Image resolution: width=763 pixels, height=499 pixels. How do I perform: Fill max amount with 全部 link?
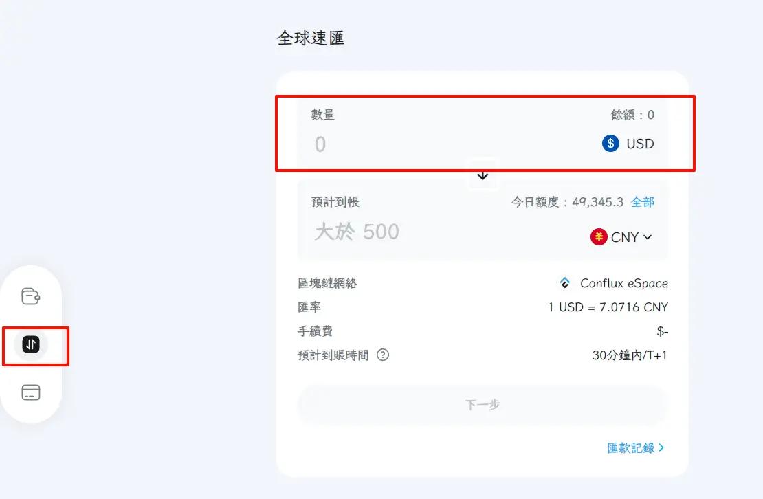[x=643, y=202]
